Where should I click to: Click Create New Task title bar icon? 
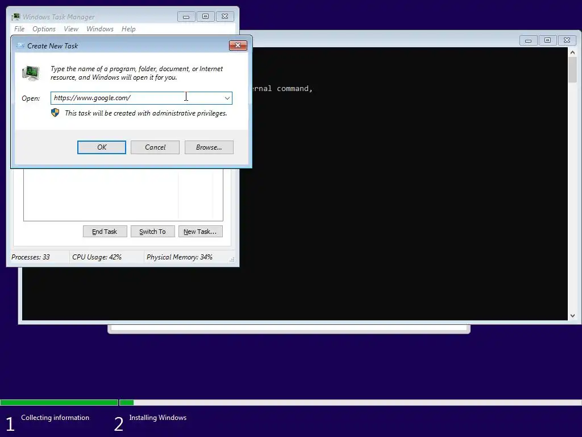point(20,46)
